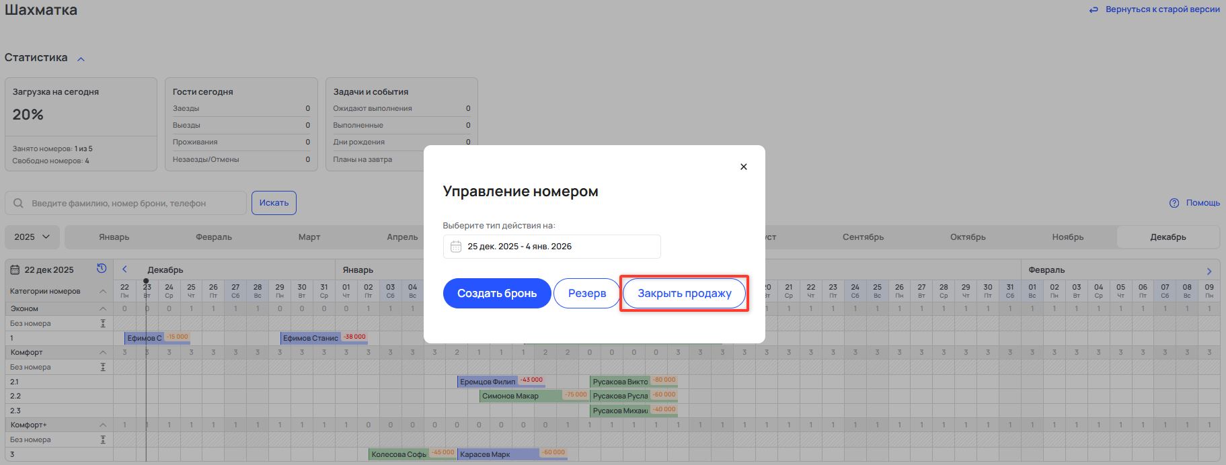Close the room management dialog
This screenshot has height=465, width=1226.
coord(743,167)
